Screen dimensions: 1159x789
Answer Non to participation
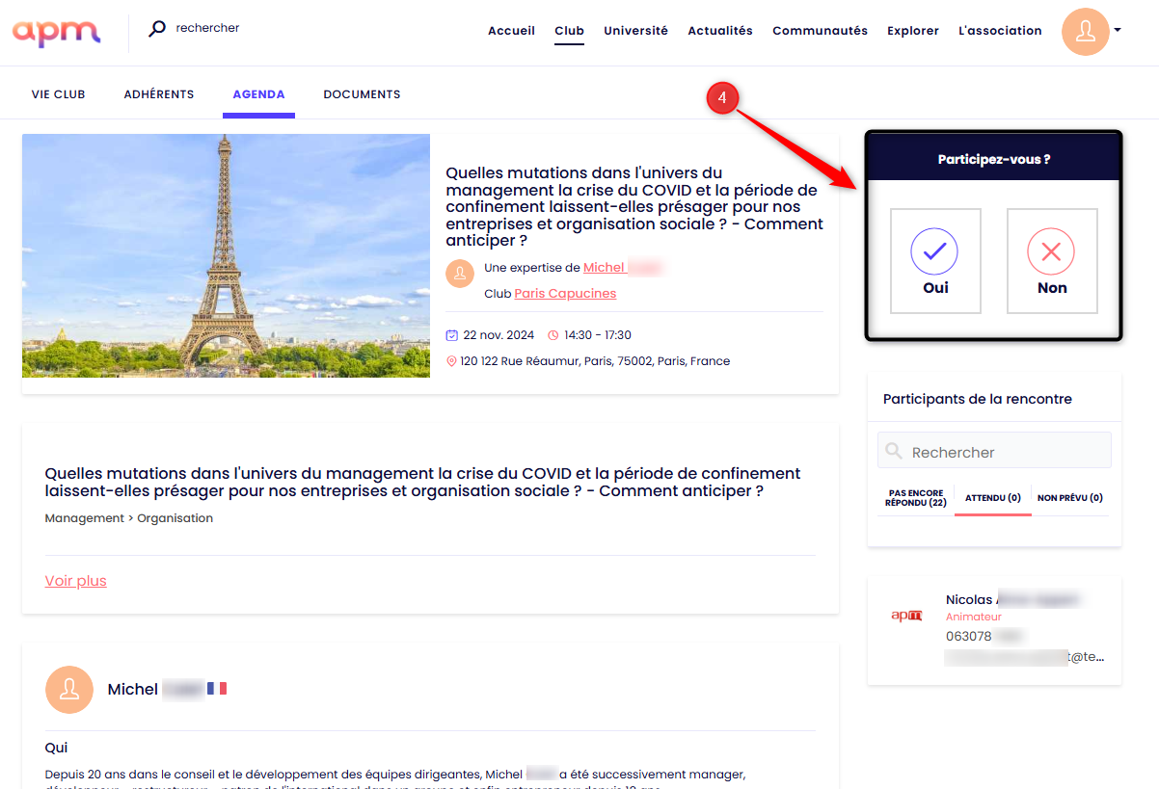coord(1052,261)
